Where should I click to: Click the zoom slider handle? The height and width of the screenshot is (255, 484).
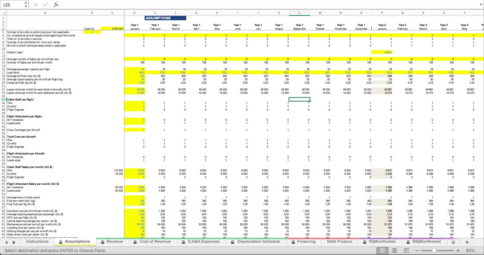(434, 250)
